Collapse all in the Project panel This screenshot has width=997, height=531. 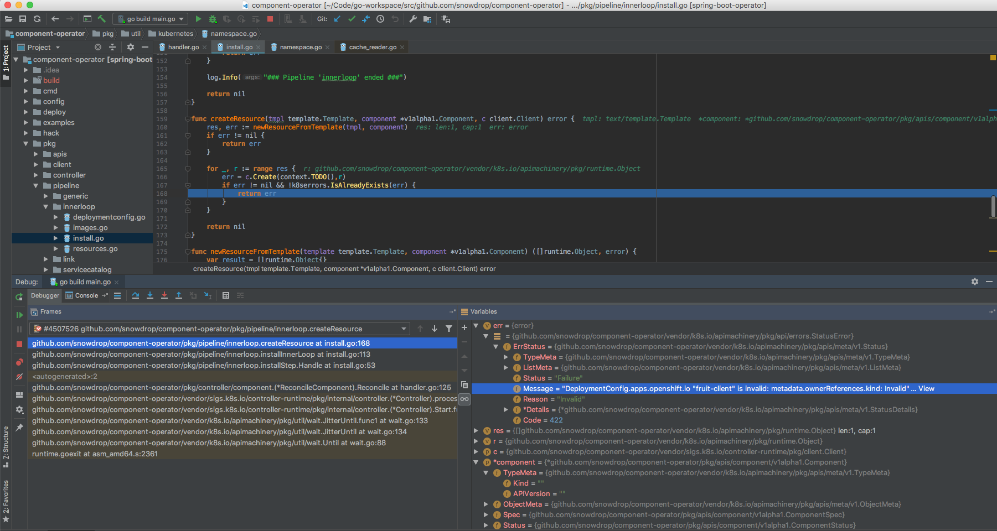pos(112,47)
